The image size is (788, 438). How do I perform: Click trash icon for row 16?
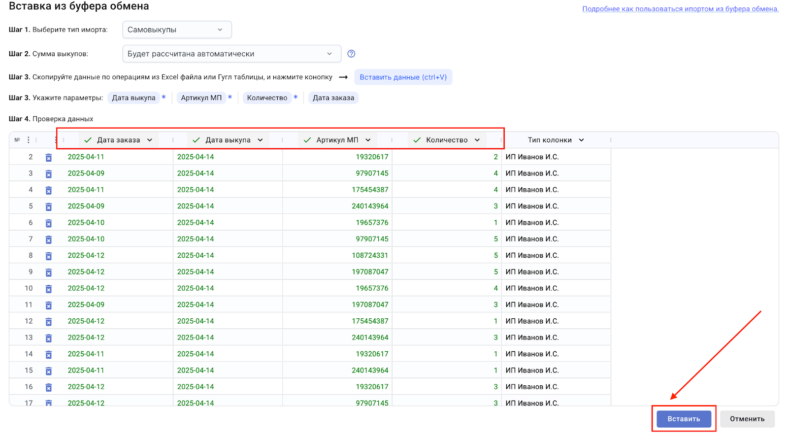49,387
